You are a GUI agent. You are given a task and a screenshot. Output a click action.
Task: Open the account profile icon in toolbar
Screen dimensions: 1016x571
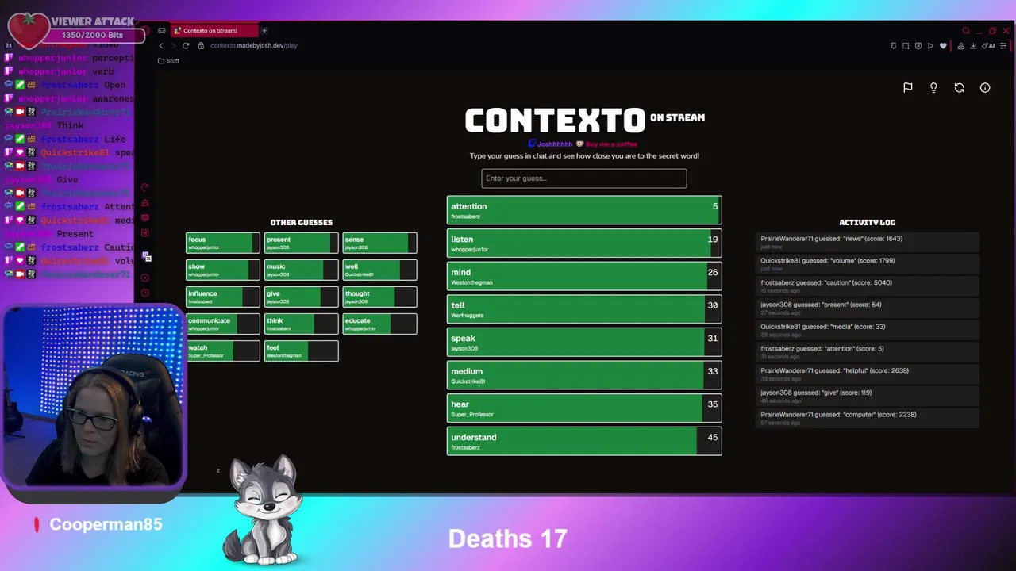pos(961,46)
